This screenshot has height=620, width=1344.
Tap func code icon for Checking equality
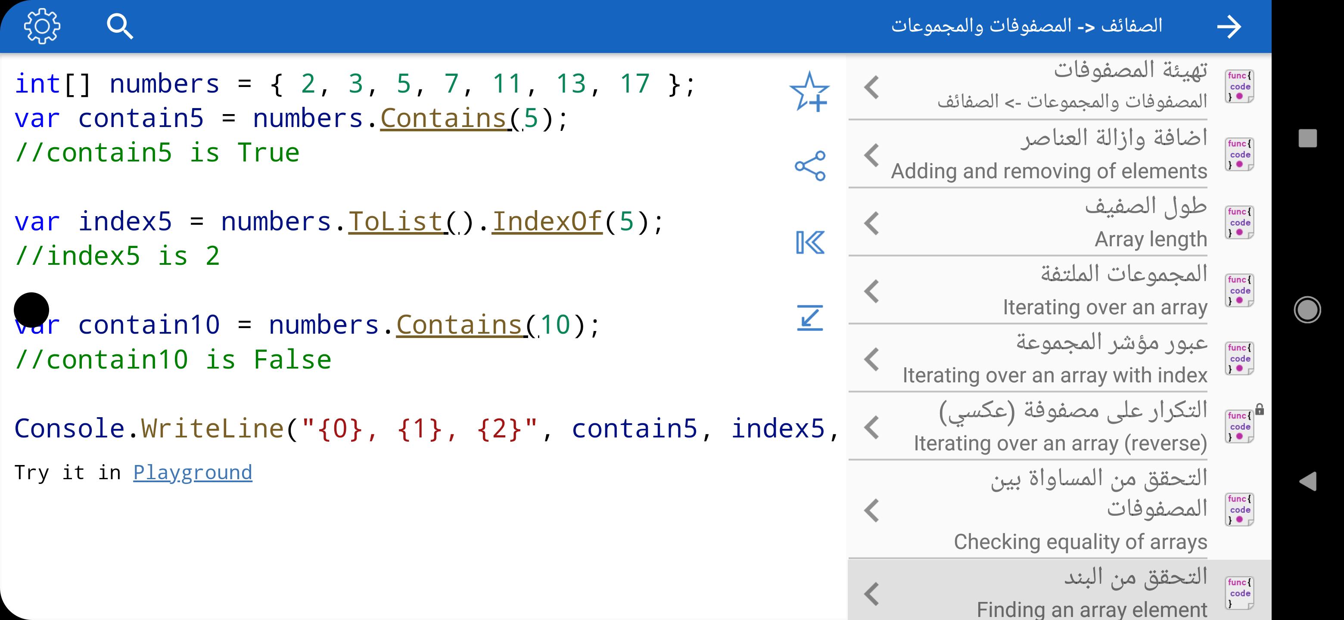pos(1239,510)
